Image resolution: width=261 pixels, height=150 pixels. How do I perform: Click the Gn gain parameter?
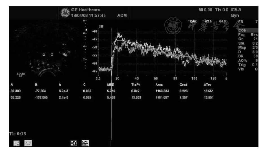point(240,38)
